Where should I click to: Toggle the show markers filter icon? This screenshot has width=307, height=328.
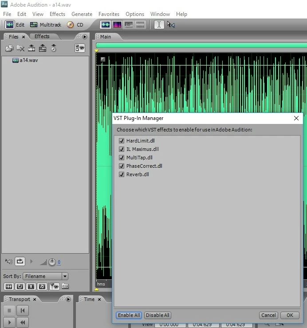tap(54, 286)
